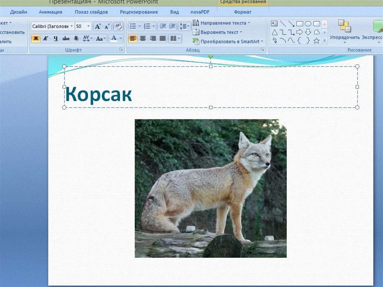
Task: Select the corsac fox picture on slide
Action: (x=211, y=188)
